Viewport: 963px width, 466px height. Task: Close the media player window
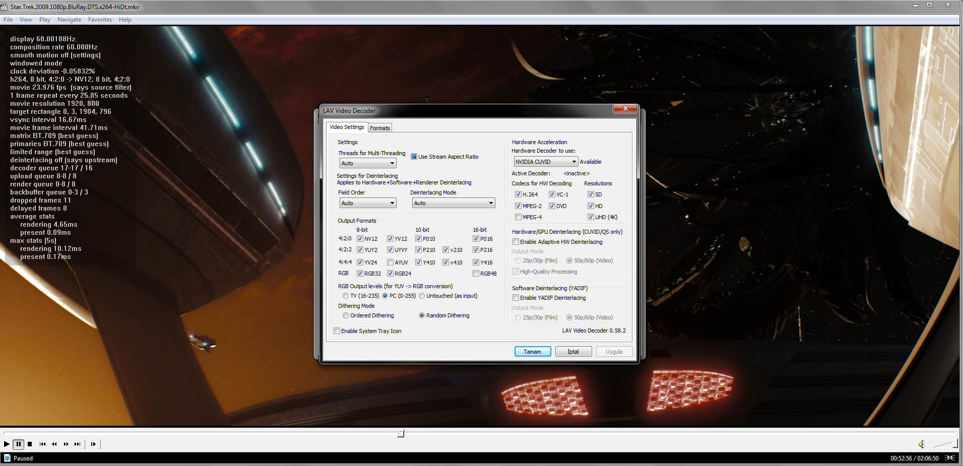(948, 5)
